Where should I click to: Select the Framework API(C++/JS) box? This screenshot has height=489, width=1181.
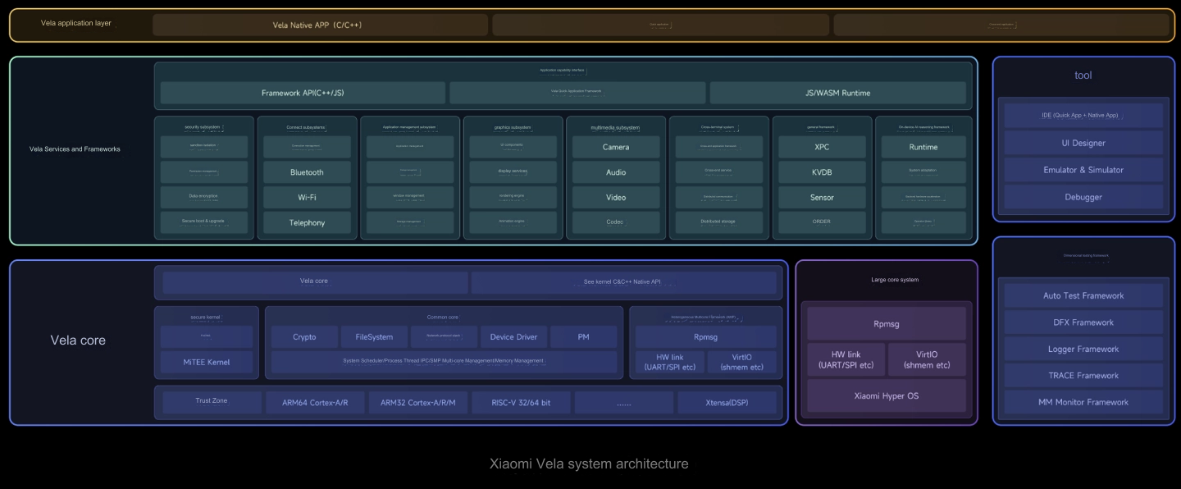pyautogui.click(x=303, y=93)
